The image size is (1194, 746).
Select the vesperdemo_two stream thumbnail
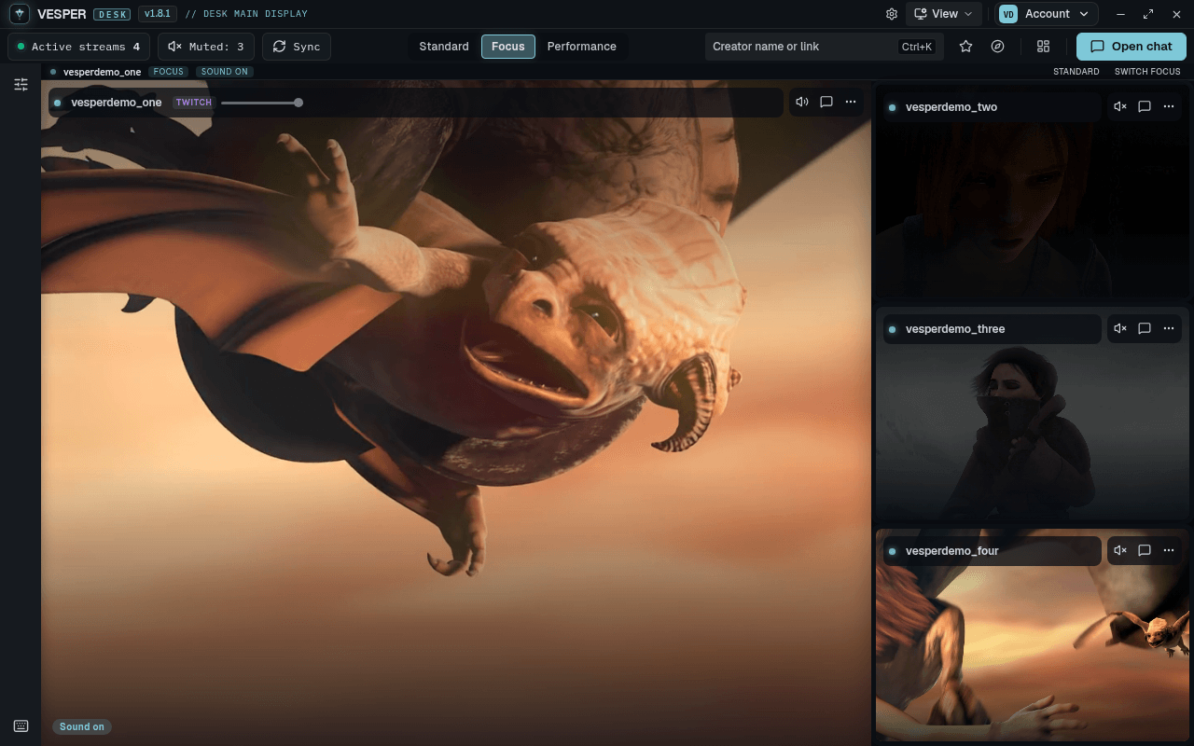(1033, 192)
